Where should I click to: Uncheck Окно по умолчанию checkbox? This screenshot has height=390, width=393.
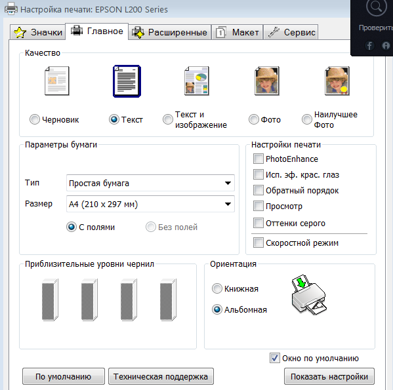[275, 358]
